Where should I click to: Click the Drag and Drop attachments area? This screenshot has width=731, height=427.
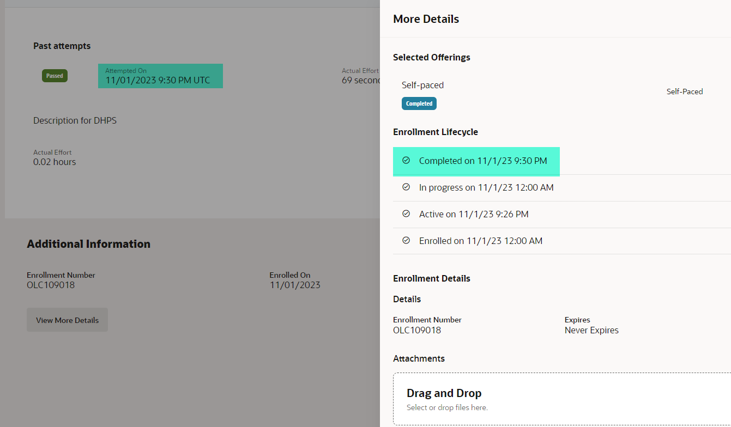[562, 399]
